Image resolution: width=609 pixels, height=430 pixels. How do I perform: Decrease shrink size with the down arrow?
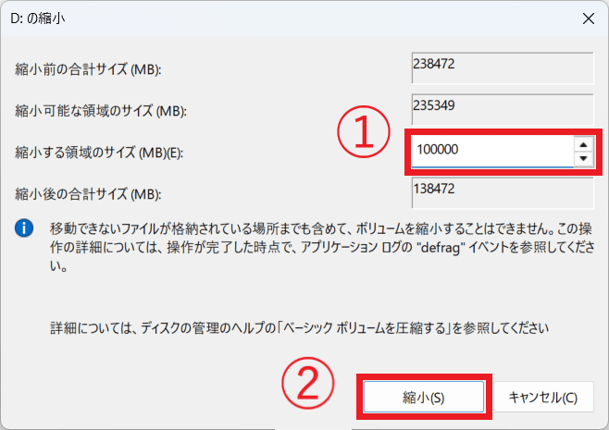(582, 158)
